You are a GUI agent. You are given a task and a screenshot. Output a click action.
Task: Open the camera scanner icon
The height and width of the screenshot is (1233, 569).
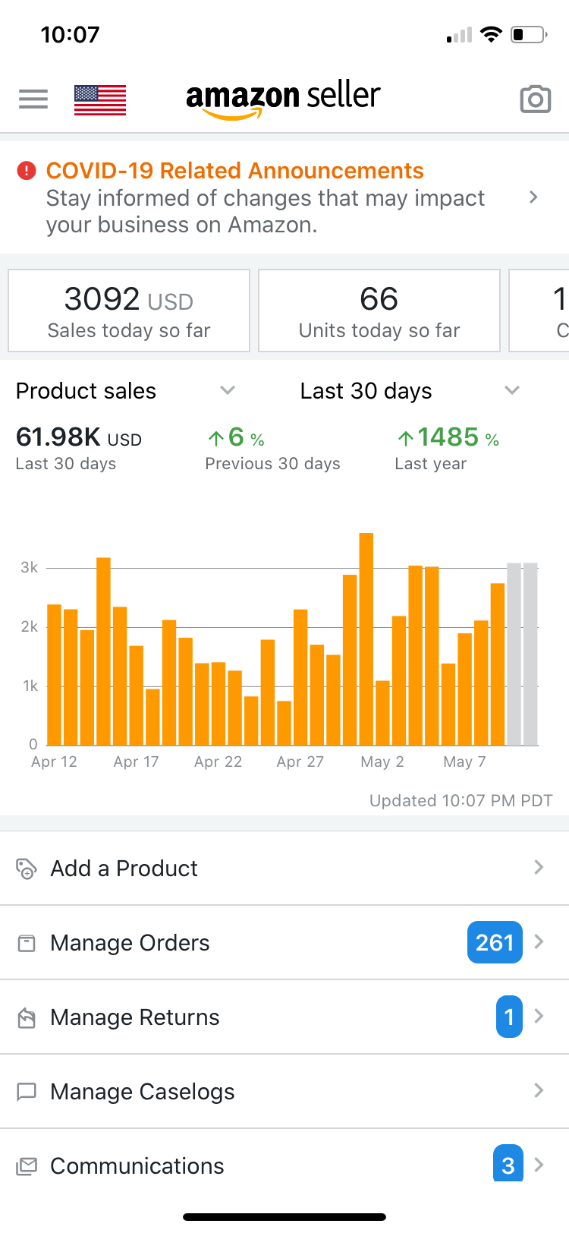pos(535,99)
